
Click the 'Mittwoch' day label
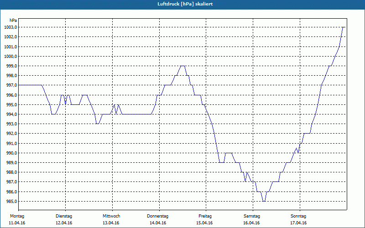111,216
